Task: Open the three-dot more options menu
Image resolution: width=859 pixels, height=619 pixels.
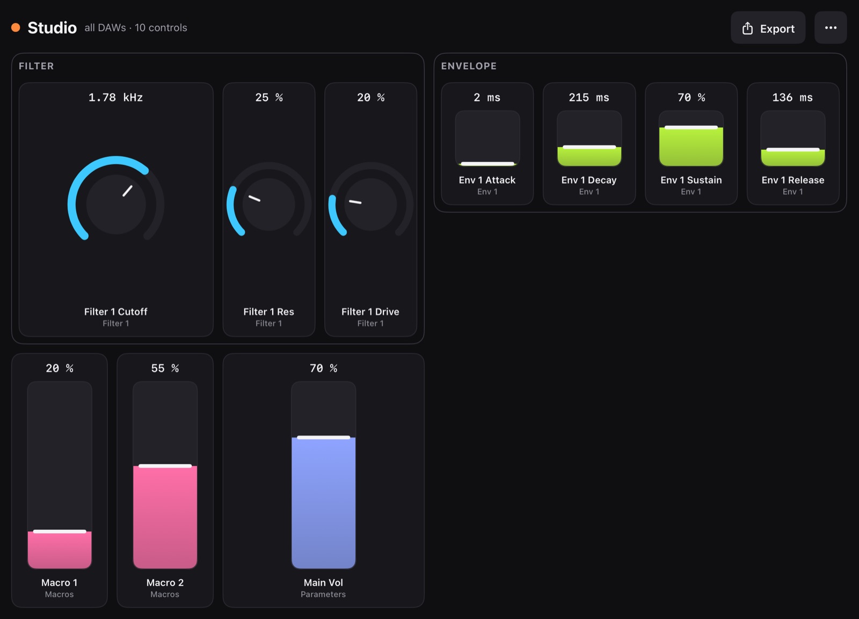Action: [831, 28]
